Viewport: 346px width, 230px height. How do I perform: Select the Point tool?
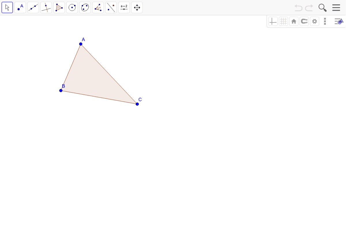[x=20, y=7]
